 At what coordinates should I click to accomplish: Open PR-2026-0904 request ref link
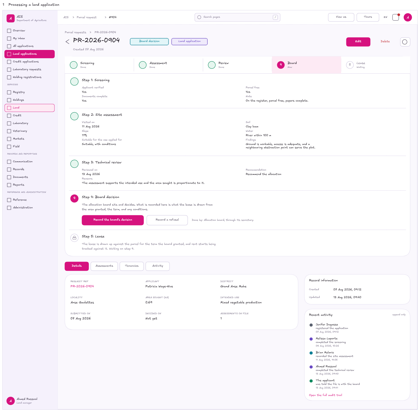coord(82,286)
